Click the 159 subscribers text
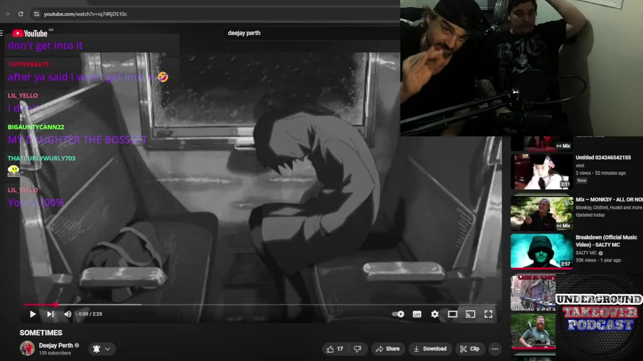 (x=55, y=353)
